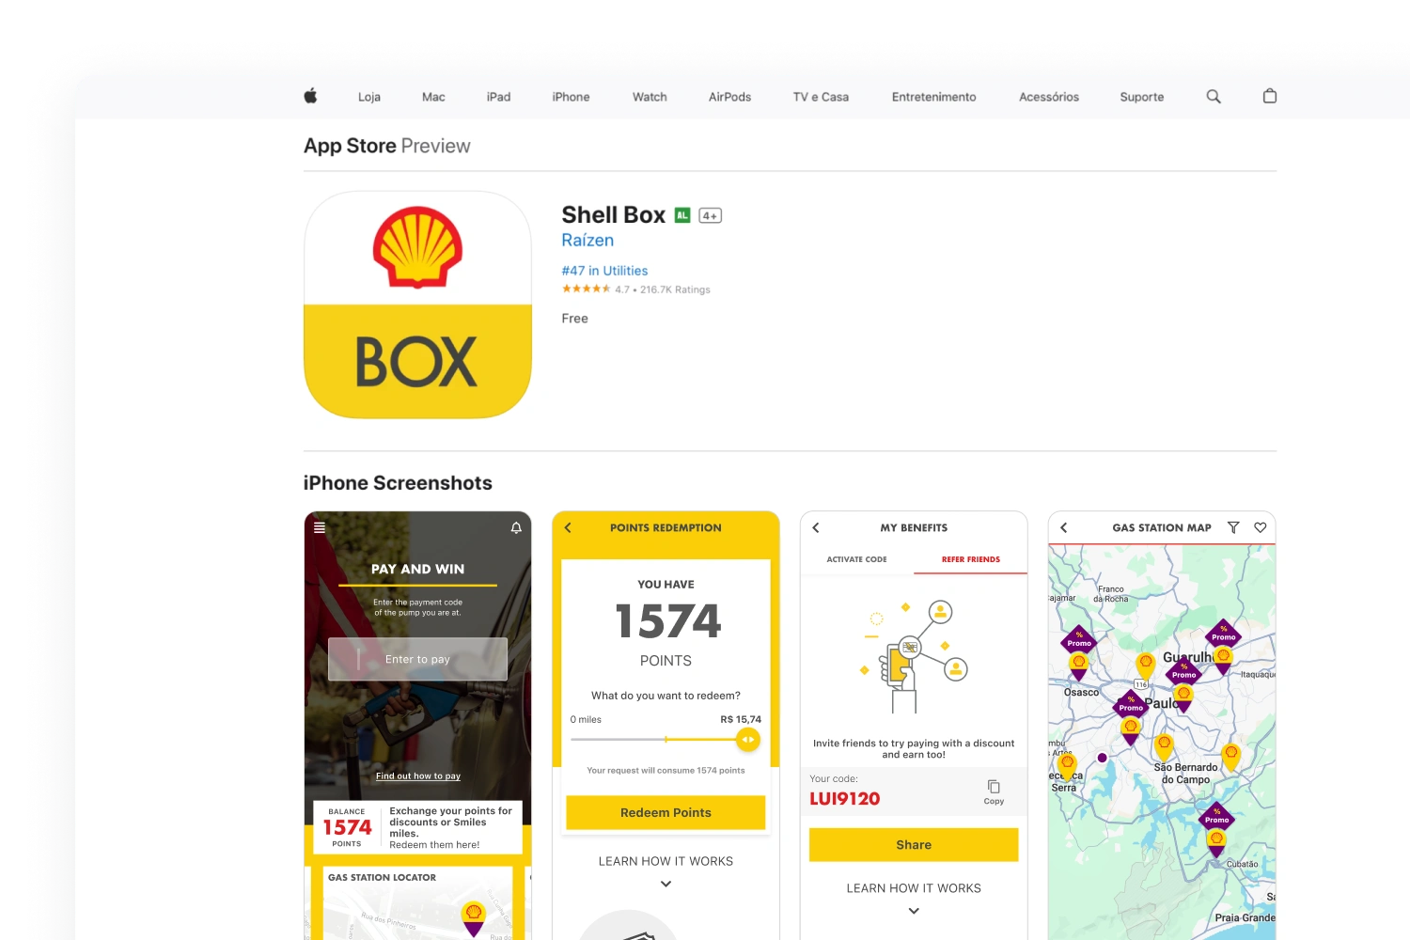Viewport: 1410px width, 940px height.
Task: Open Watch menu item
Action: [x=650, y=97]
